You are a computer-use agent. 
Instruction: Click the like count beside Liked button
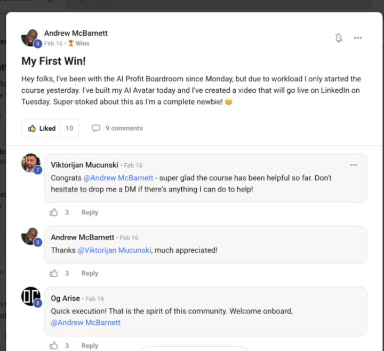tap(69, 128)
